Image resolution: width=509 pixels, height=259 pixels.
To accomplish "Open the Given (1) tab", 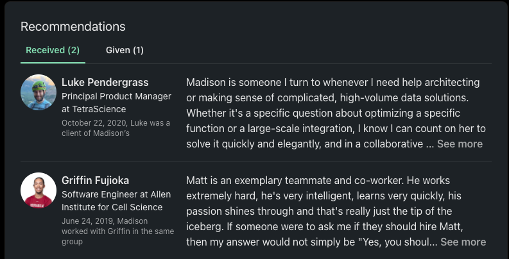I will (x=125, y=50).
